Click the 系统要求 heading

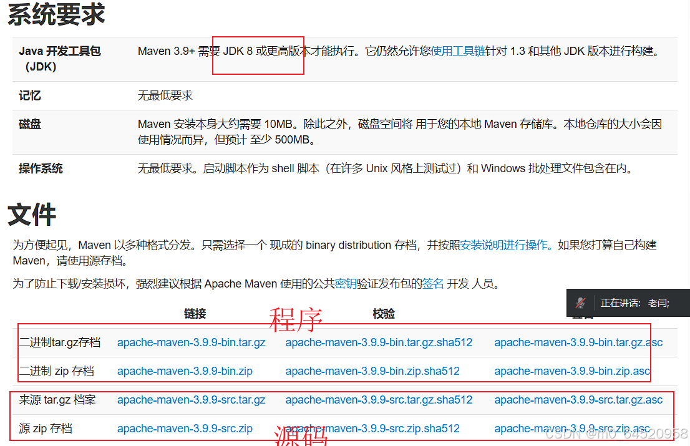[56, 14]
